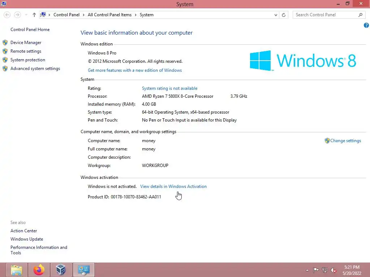370x277 pixels.
Task: Click the 64-bit Operating System type value
Action: point(185,112)
